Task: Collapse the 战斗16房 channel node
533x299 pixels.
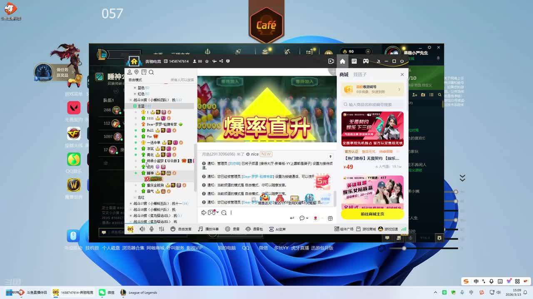Action: 131,100
